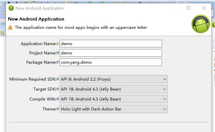Click the yellow warning triangle in header
Image resolution: width=215 pixels, height=132 pixels.
(x=10, y=28)
